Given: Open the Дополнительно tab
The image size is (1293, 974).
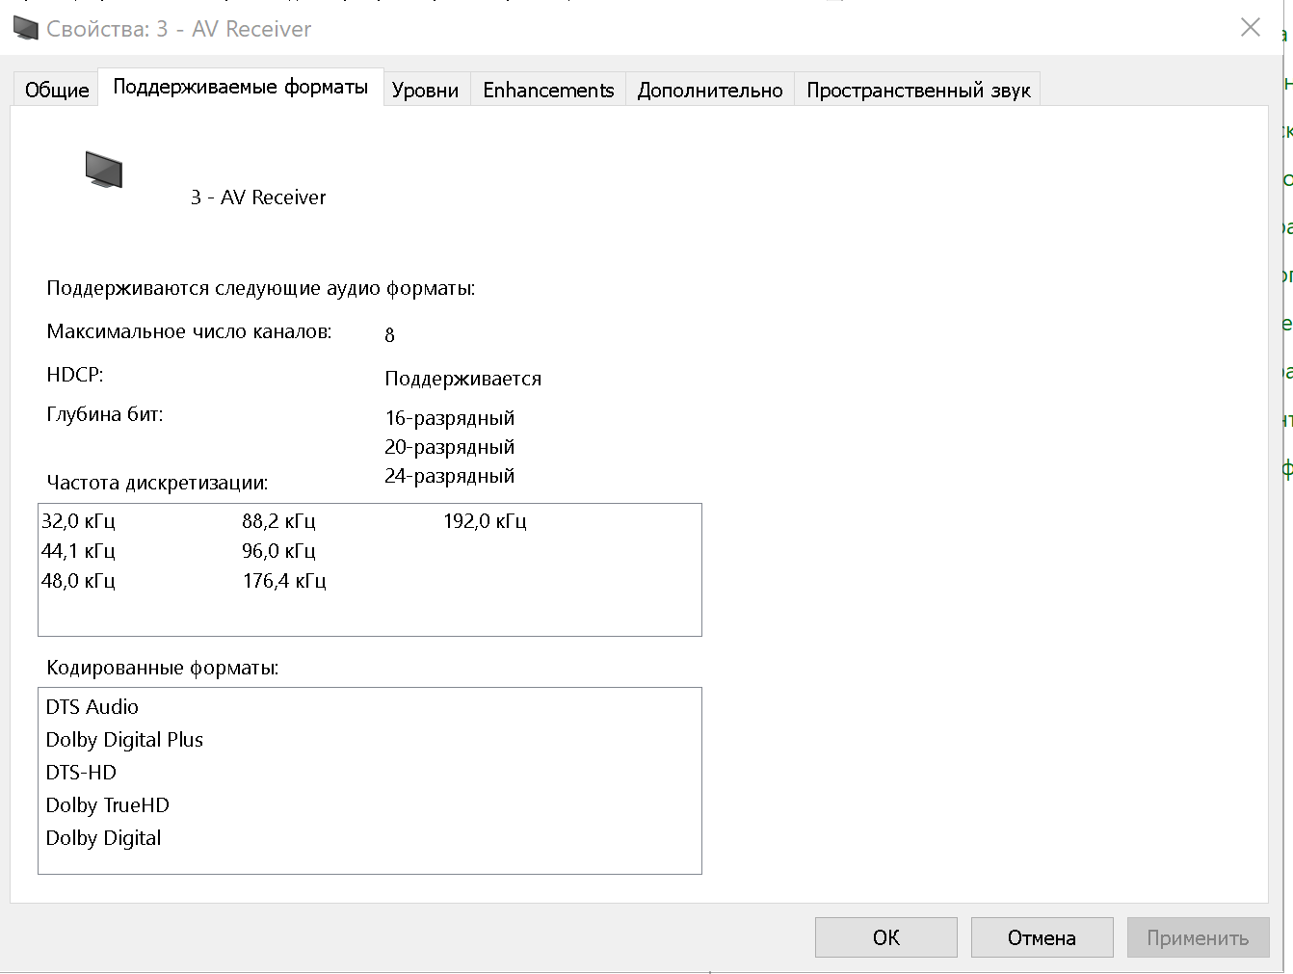Looking at the screenshot, I should tap(709, 90).
